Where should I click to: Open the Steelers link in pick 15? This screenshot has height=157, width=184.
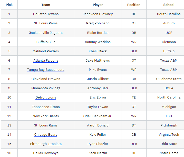[x=55, y=144]
